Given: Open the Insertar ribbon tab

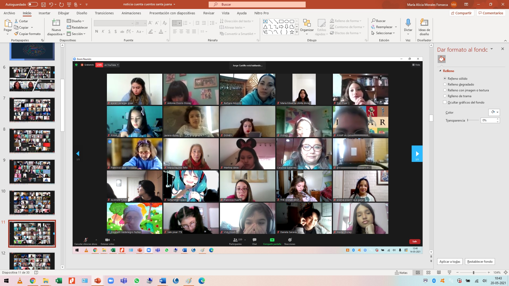Looking at the screenshot, I should click(x=44, y=13).
